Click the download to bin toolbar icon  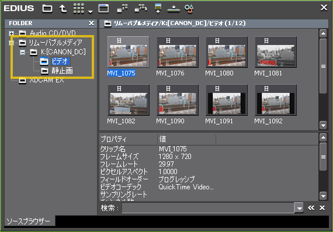click(x=174, y=9)
